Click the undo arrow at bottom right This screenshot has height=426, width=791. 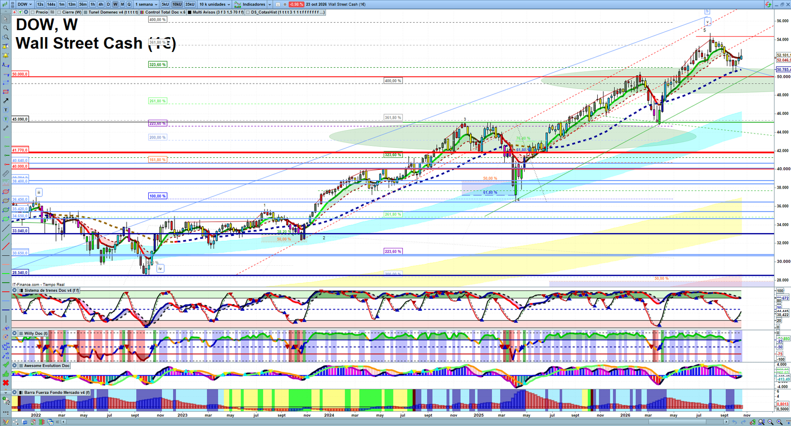pyautogui.click(x=735, y=422)
